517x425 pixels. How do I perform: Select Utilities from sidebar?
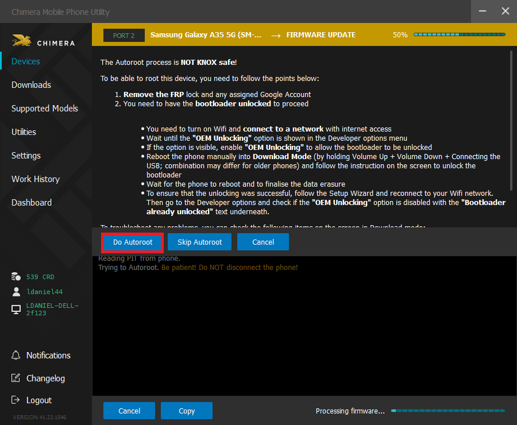[x=24, y=132]
